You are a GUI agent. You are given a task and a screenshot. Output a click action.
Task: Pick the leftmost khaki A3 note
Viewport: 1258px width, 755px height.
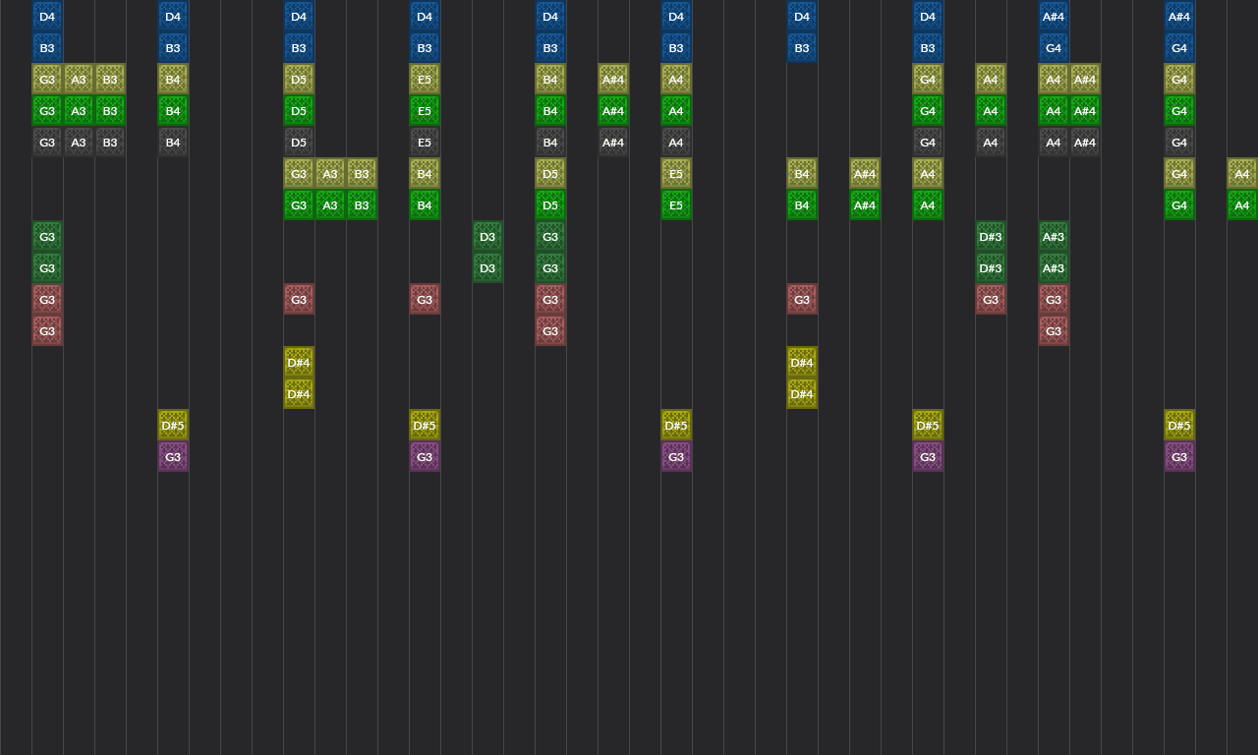point(79,80)
